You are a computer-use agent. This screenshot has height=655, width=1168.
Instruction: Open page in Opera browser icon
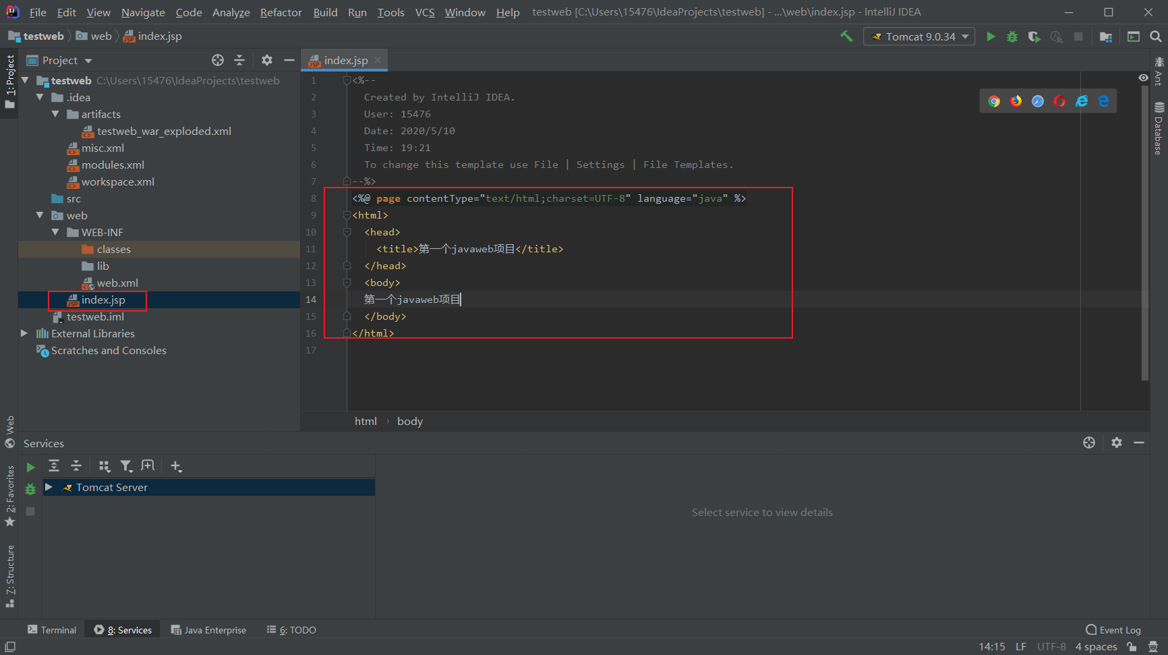[1059, 101]
